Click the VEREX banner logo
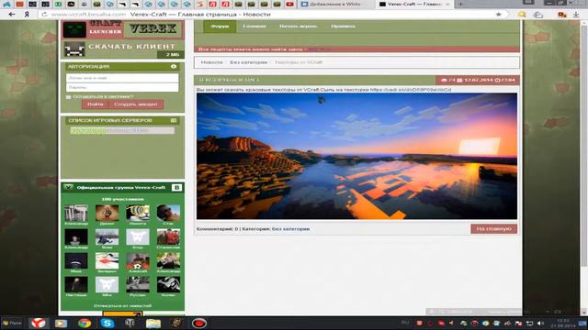 click(153, 29)
